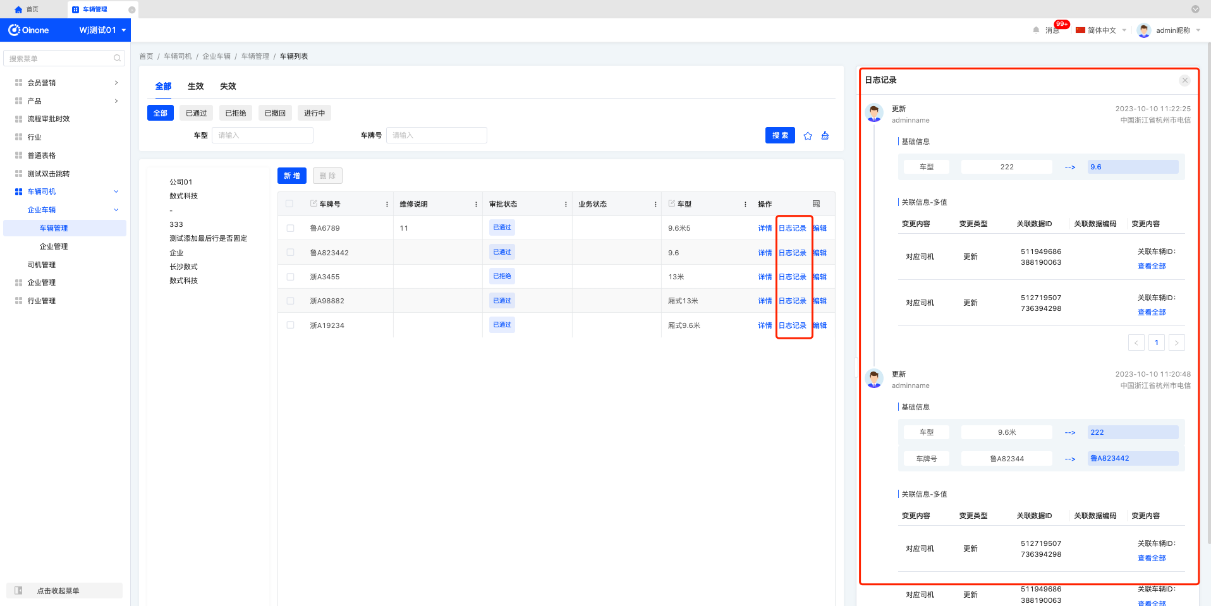Click 查看全部 for ID 511949686388190063
Viewport: 1211px width, 606px height.
(1152, 266)
